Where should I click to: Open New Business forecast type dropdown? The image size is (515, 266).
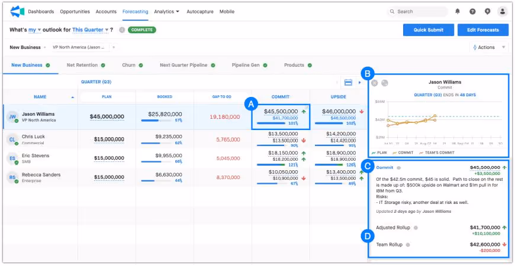(28, 47)
